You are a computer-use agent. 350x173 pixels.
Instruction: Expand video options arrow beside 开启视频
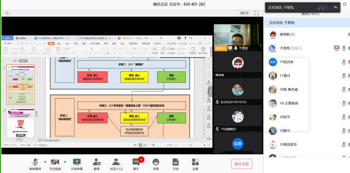click(65, 162)
